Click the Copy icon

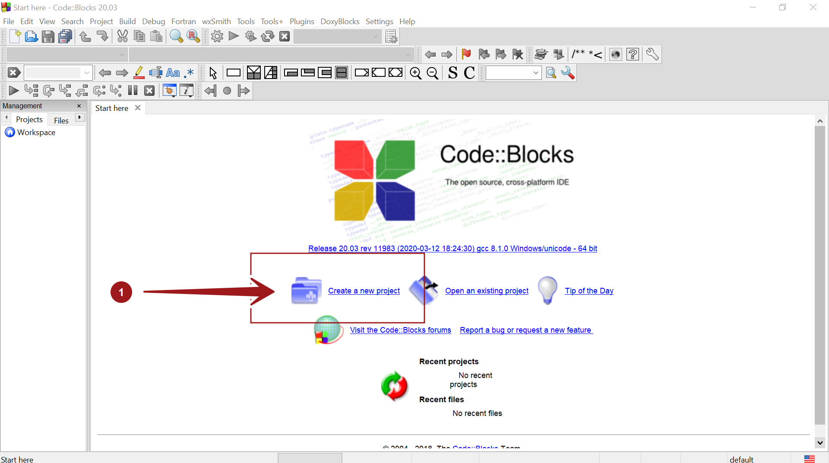tap(139, 37)
